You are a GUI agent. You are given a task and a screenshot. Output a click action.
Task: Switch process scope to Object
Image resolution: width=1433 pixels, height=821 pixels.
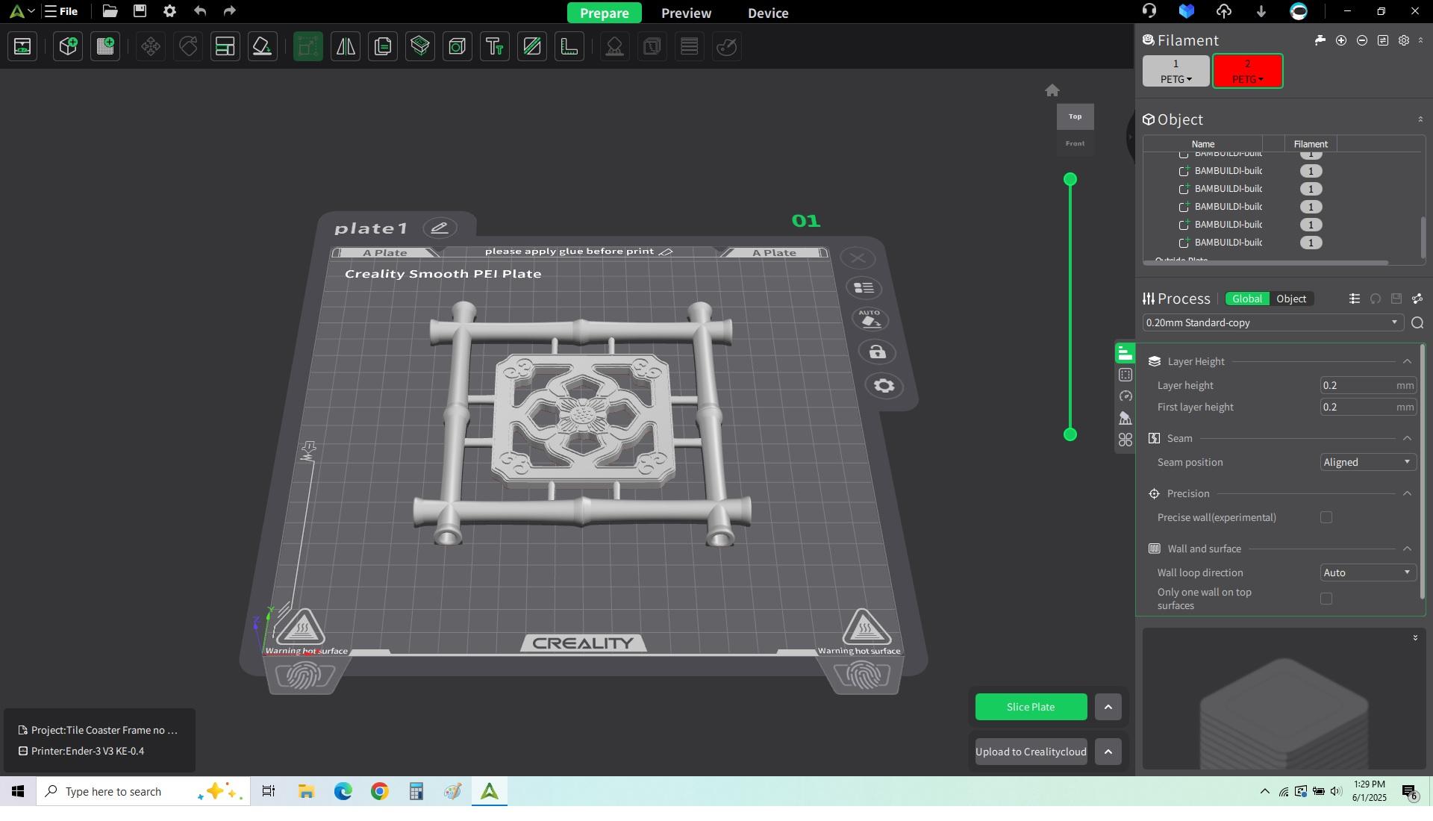point(1290,299)
